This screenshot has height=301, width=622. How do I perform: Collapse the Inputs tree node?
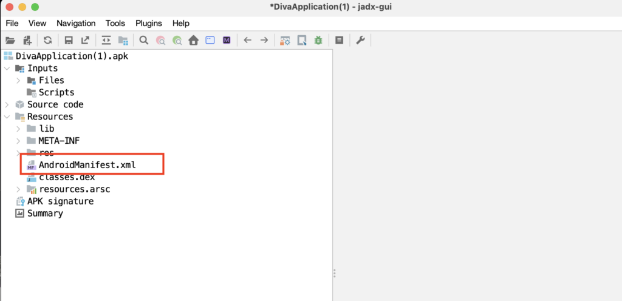coord(7,69)
